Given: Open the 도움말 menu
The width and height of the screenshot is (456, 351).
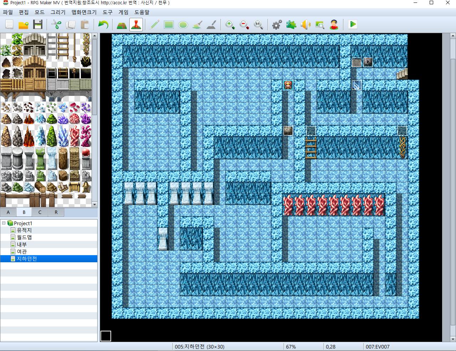Looking at the screenshot, I should (x=142, y=12).
